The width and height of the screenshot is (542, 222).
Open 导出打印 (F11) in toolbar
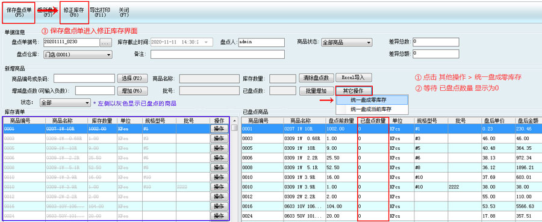tap(100, 13)
